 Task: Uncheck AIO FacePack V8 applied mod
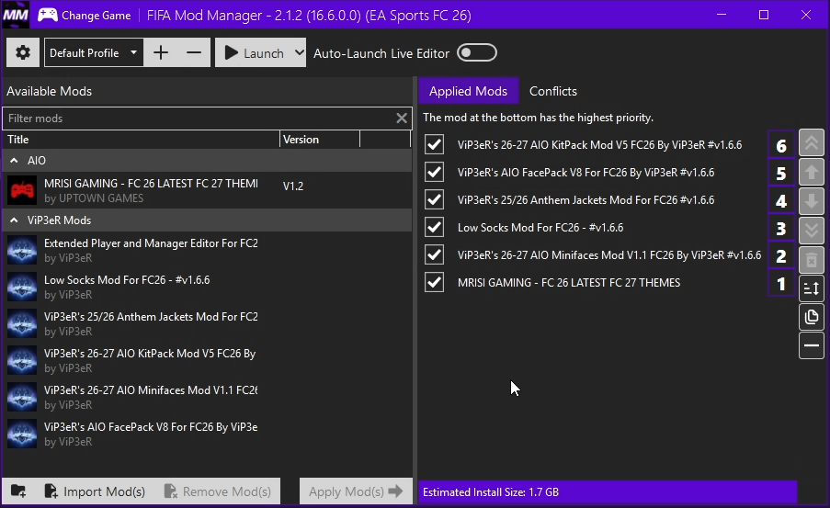click(x=434, y=172)
